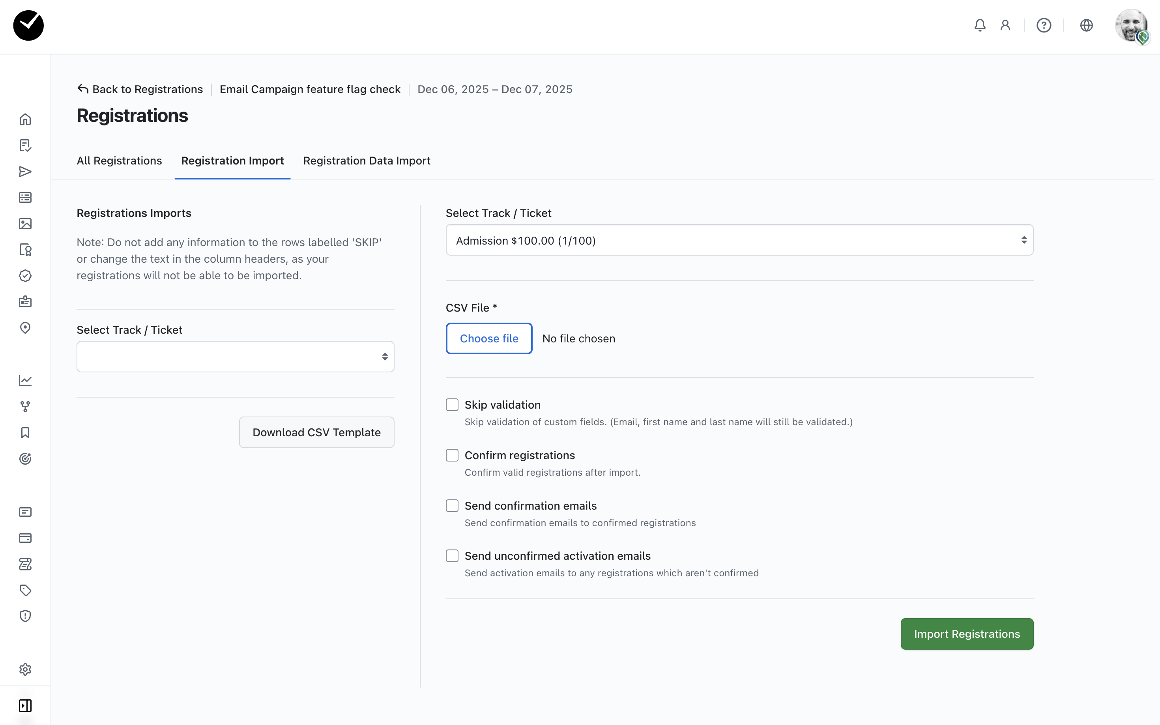This screenshot has height=725, width=1160.
Task: Click the Download CSV Template button
Action: (316, 432)
